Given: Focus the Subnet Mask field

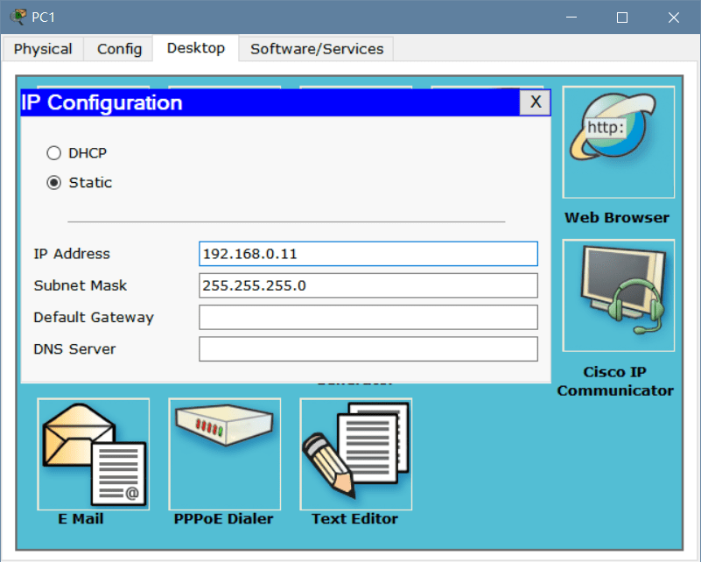Looking at the screenshot, I should pos(368,285).
